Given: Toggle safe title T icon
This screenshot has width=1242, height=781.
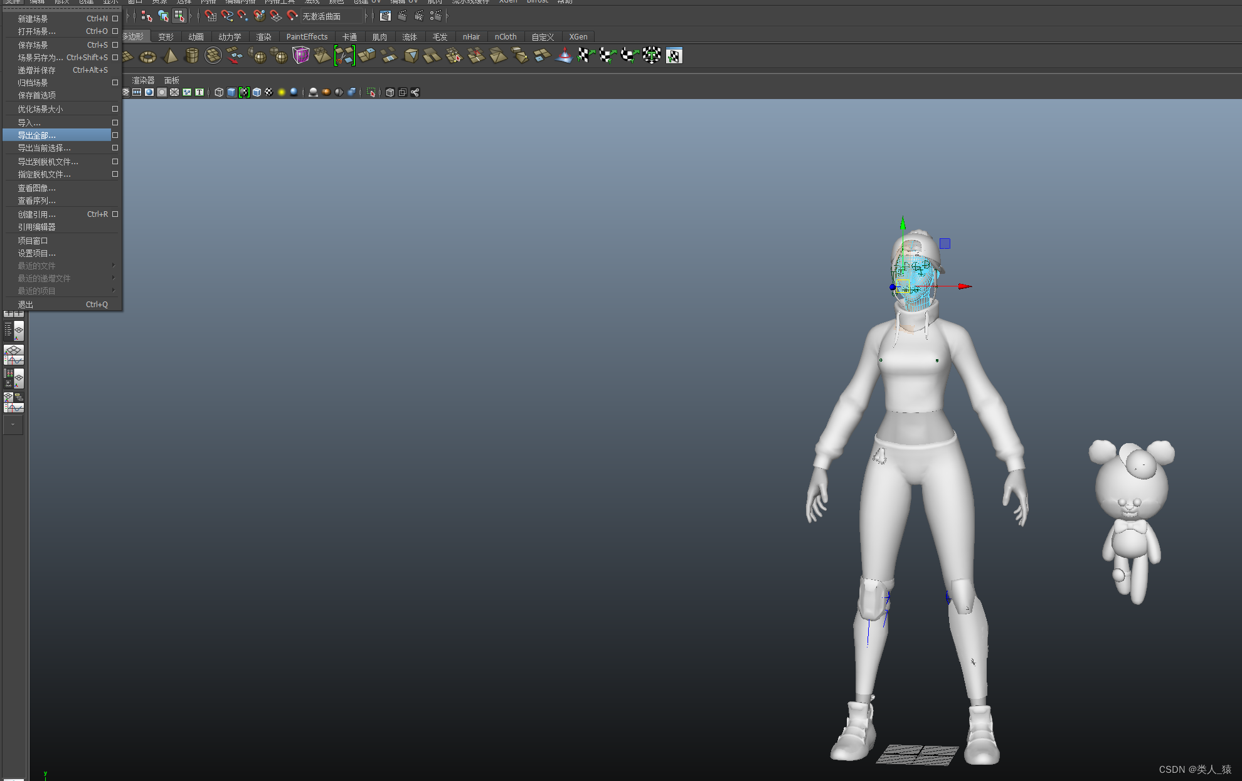Looking at the screenshot, I should tap(199, 92).
